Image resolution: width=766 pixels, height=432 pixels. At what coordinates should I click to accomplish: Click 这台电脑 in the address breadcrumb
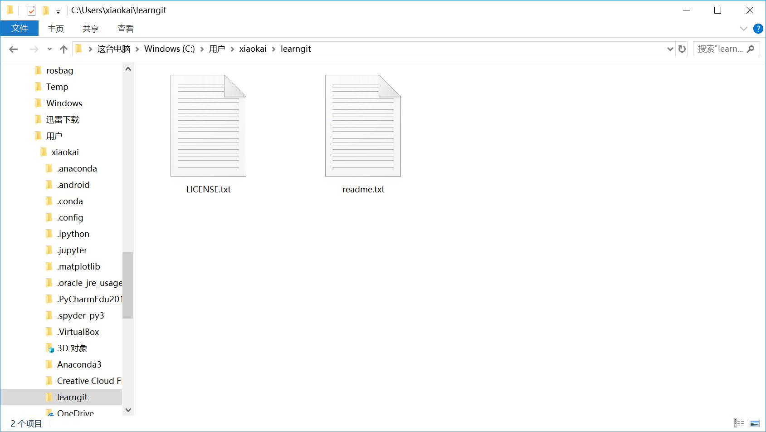point(114,49)
